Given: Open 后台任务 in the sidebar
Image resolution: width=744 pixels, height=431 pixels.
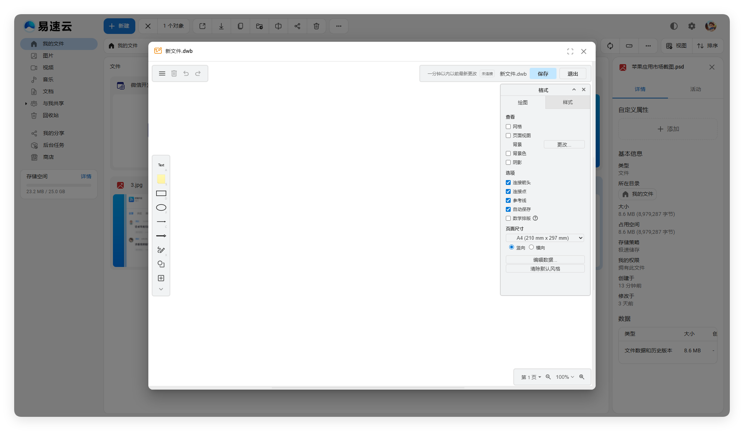Looking at the screenshot, I should tap(59, 145).
